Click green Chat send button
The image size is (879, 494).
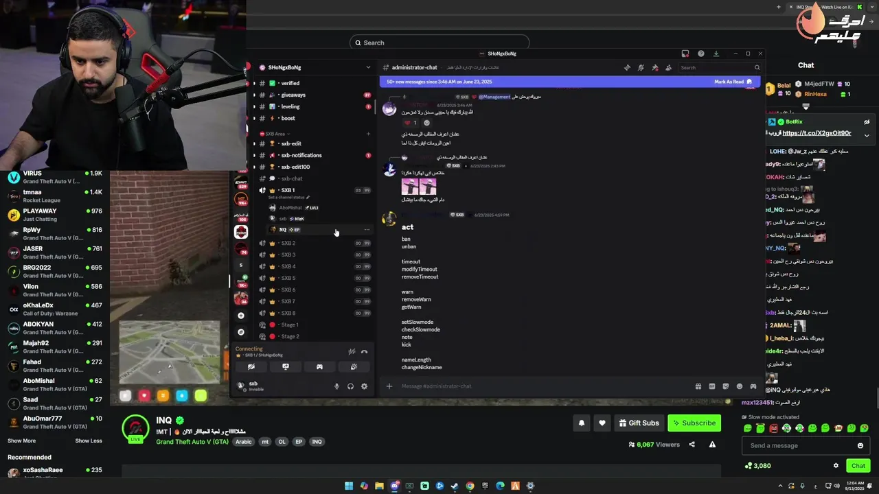tap(858, 466)
